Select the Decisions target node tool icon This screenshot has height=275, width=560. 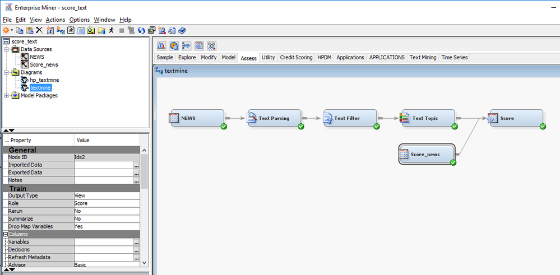[x=174, y=46]
